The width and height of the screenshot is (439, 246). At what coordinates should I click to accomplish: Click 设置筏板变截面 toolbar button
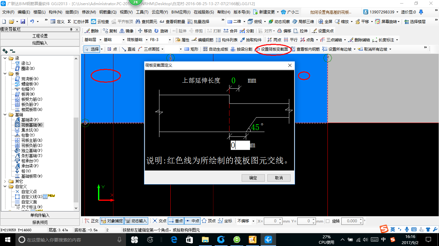click(272, 49)
